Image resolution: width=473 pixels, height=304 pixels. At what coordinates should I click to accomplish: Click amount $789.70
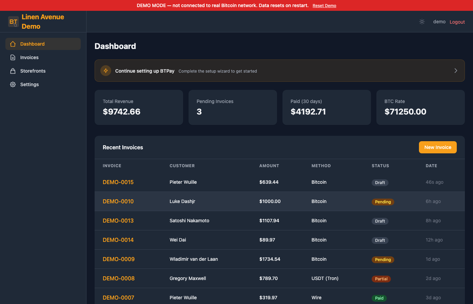pyautogui.click(x=269, y=278)
